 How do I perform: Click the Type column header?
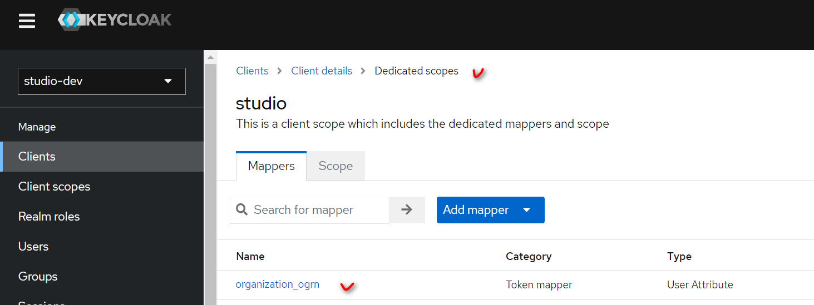click(679, 256)
